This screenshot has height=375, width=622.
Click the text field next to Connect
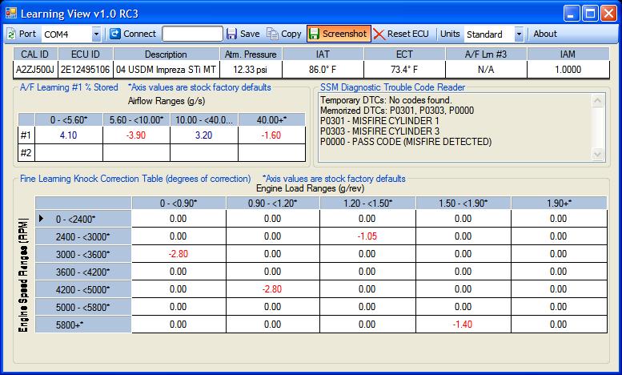(x=192, y=34)
